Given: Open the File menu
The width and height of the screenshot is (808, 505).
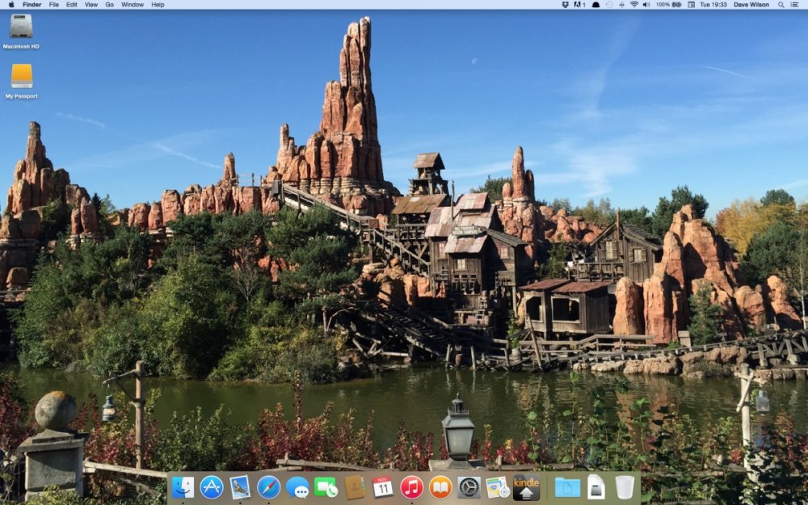Looking at the screenshot, I should [x=53, y=5].
